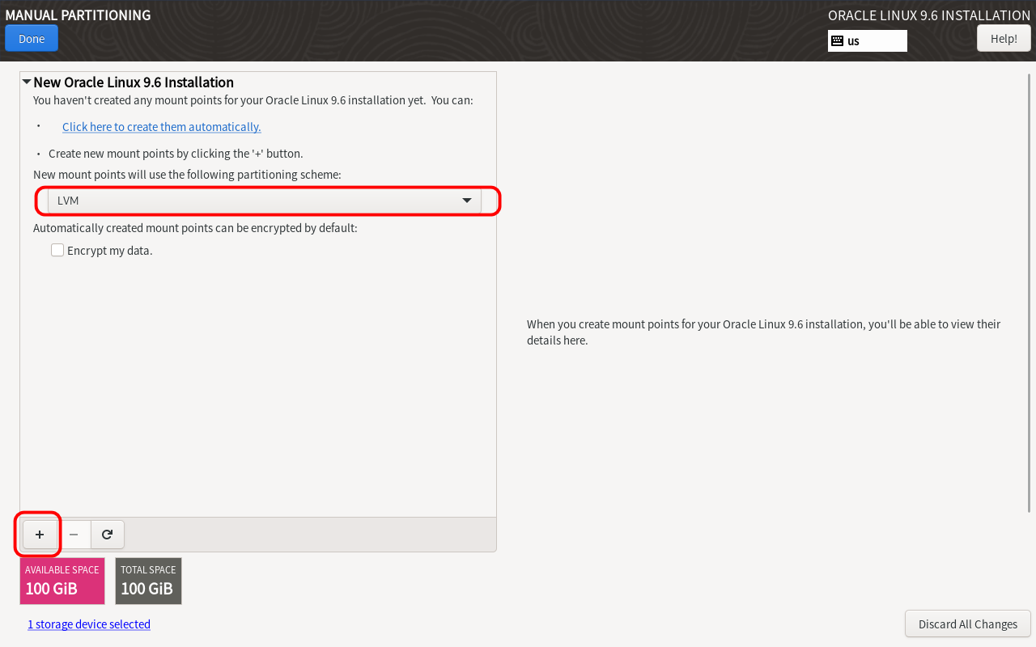Click the reload storage configuration icon
This screenshot has width=1036, height=647.
tap(107, 535)
